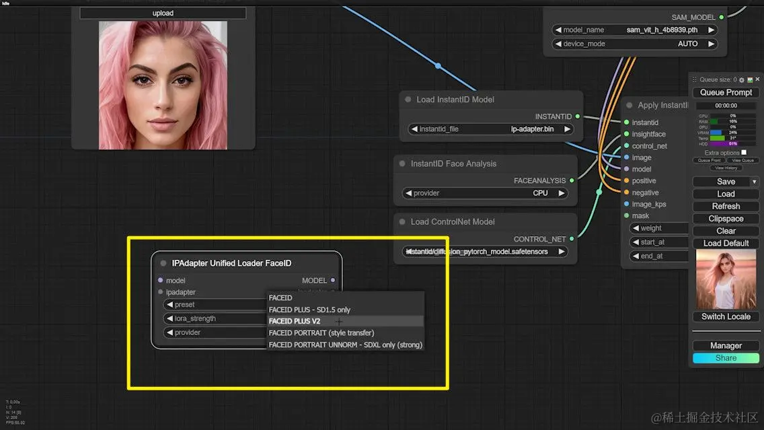This screenshot has width=764, height=430.
Task: Click the insightface input socket
Action: [x=627, y=134]
